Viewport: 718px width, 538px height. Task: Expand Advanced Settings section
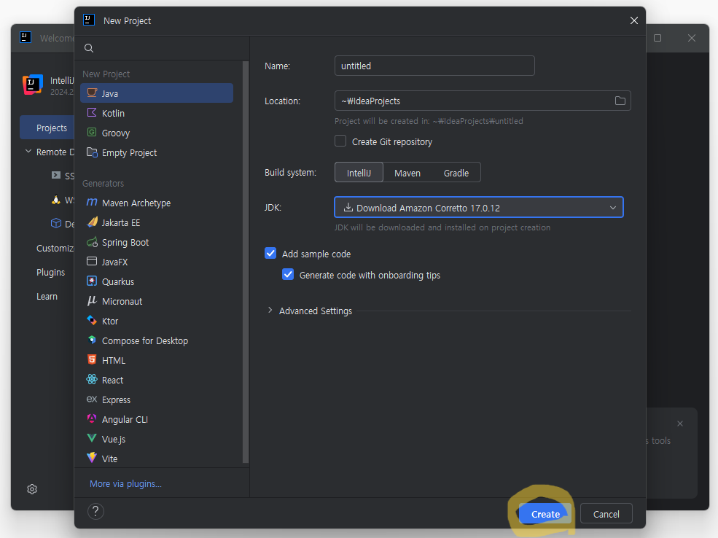pyautogui.click(x=270, y=311)
